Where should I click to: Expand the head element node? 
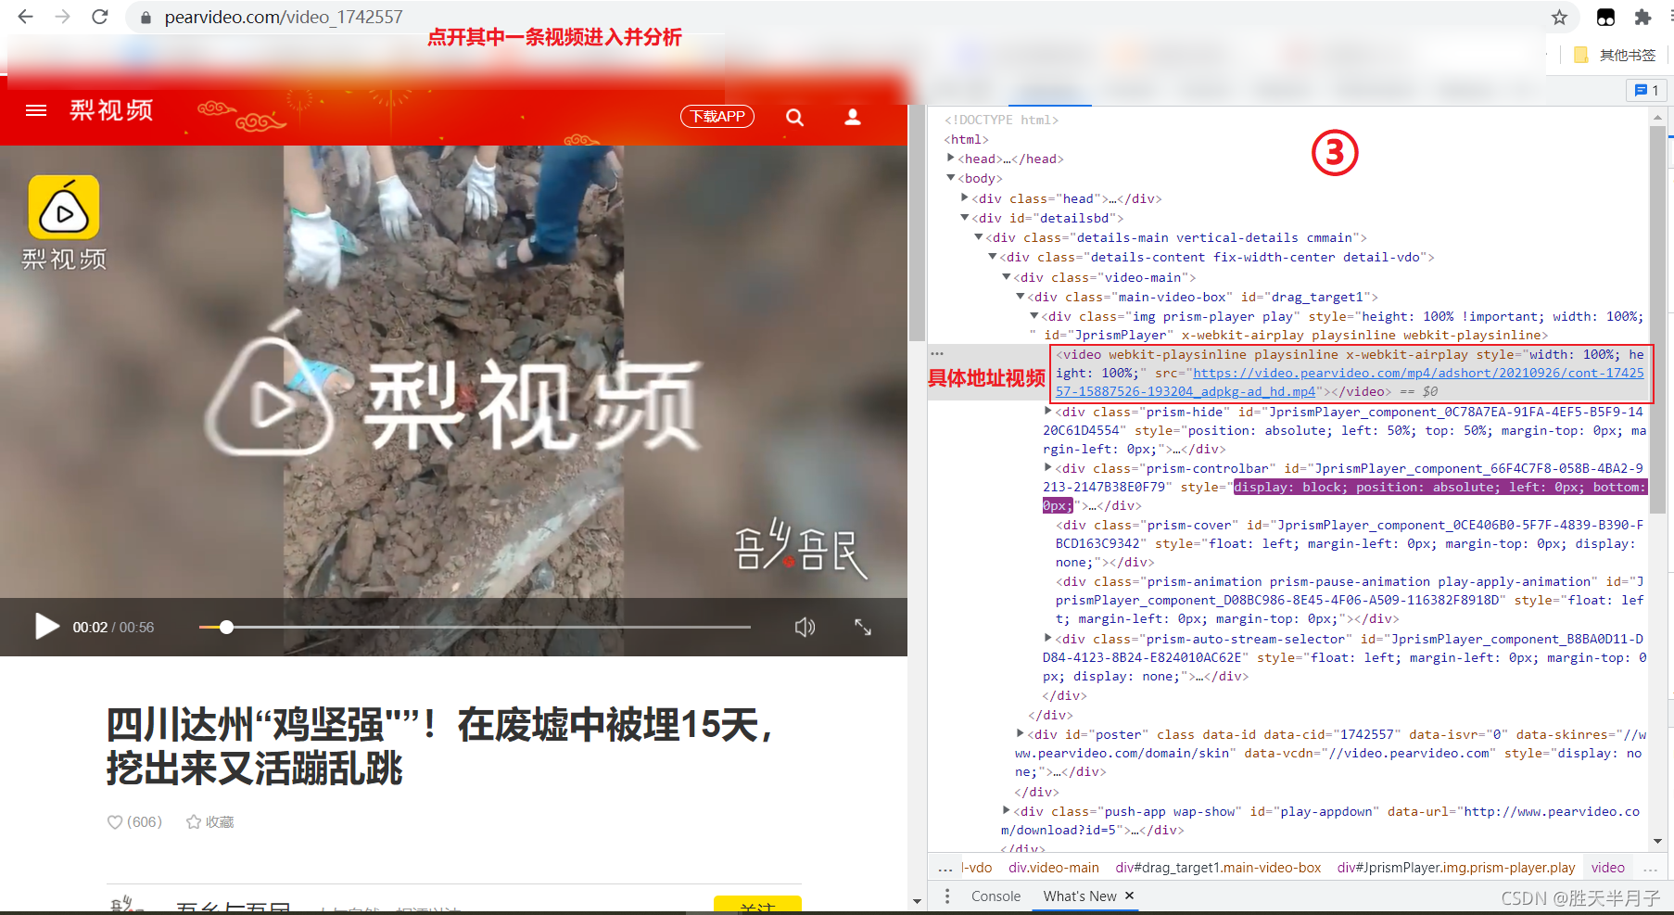click(951, 159)
